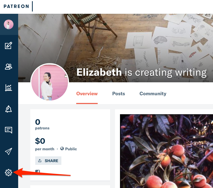Open the patrons people icon

[x=9, y=67]
